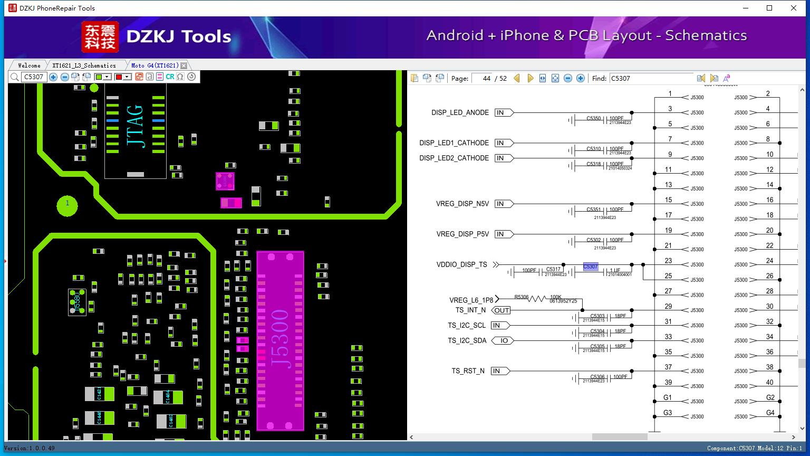Open the red color dropdown arrow
The width and height of the screenshot is (810, 456).
pos(127,77)
